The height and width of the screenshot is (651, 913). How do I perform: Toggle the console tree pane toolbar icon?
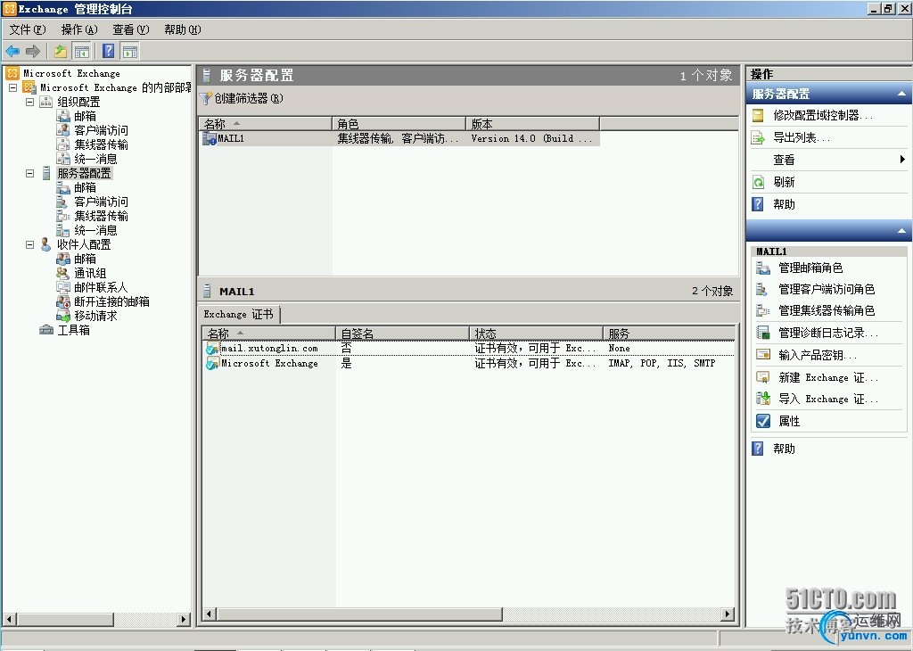coord(81,51)
